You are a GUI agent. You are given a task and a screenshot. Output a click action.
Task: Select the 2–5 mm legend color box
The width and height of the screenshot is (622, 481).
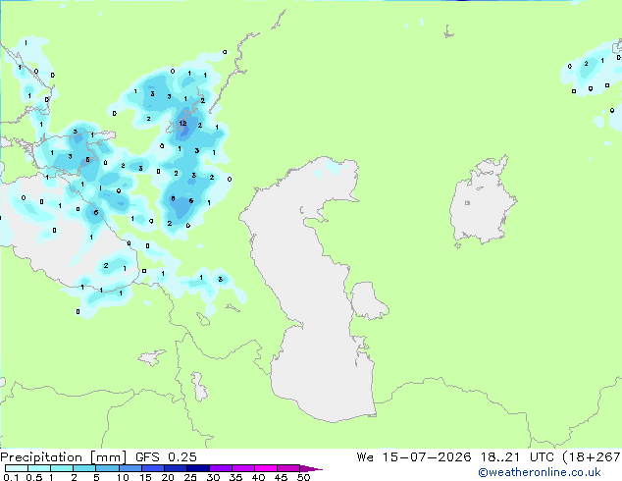click(84, 468)
